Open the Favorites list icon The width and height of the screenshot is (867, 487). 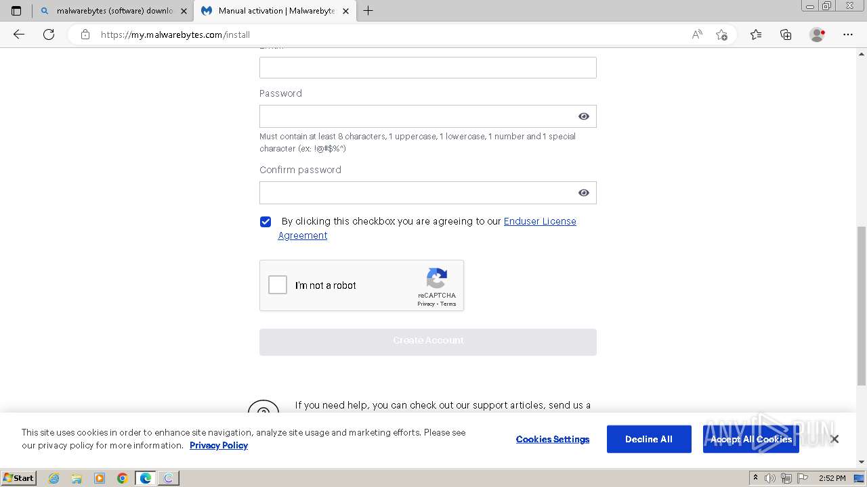(756, 34)
